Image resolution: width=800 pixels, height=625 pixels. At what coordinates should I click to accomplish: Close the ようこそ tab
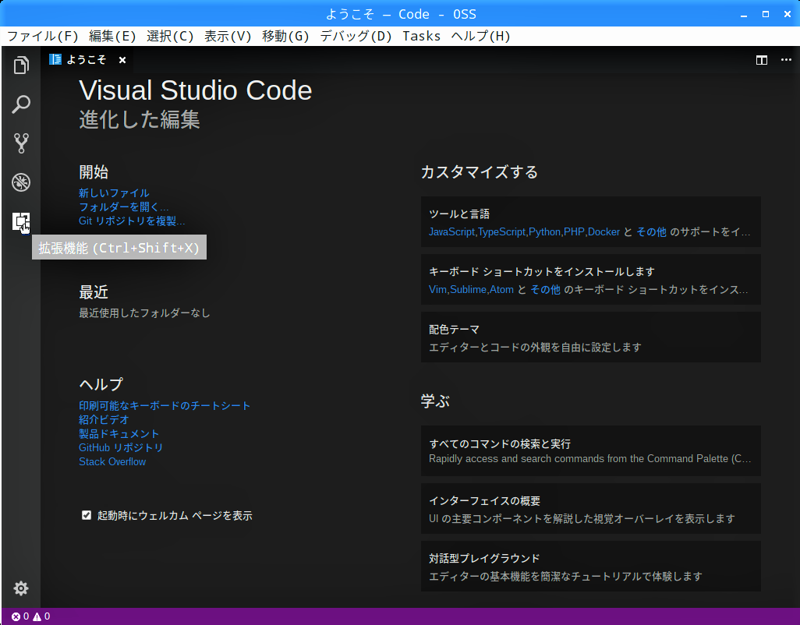pos(122,60)
